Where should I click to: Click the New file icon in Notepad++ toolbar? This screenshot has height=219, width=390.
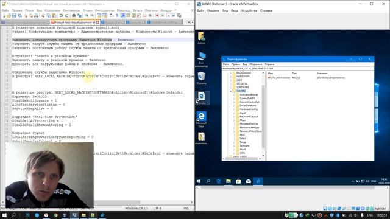[4, 15]
